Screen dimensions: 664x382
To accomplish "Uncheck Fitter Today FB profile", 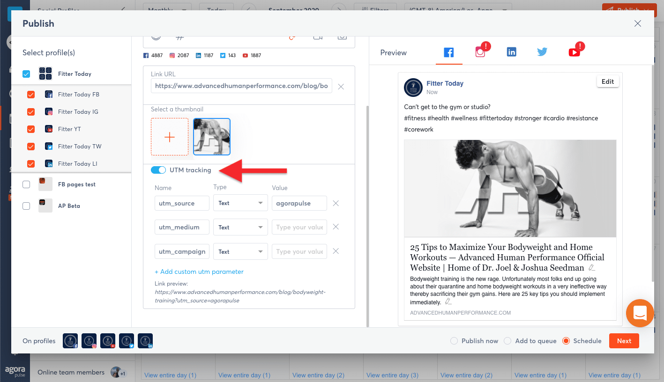I will (x=31, y=94).
